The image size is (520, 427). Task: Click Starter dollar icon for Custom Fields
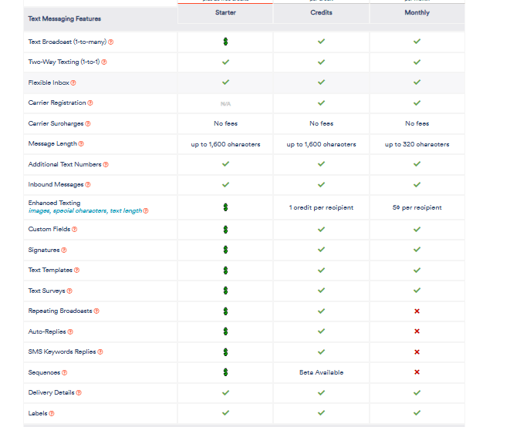click(x=225, y=229)
